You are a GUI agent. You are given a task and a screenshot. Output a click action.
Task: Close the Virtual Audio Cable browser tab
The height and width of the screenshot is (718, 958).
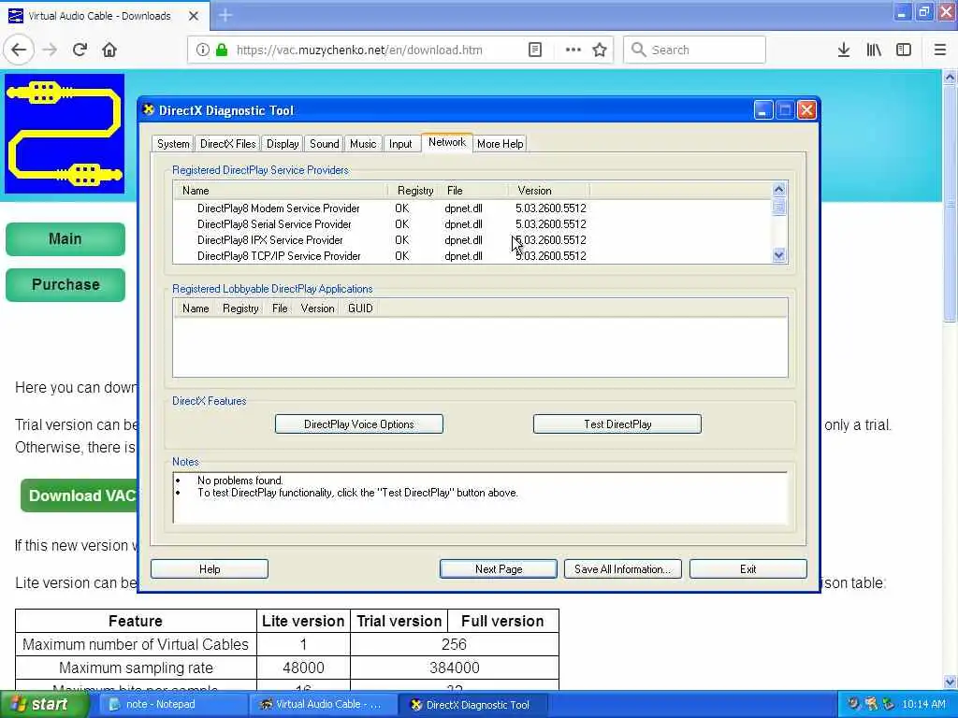pos(193,16)
